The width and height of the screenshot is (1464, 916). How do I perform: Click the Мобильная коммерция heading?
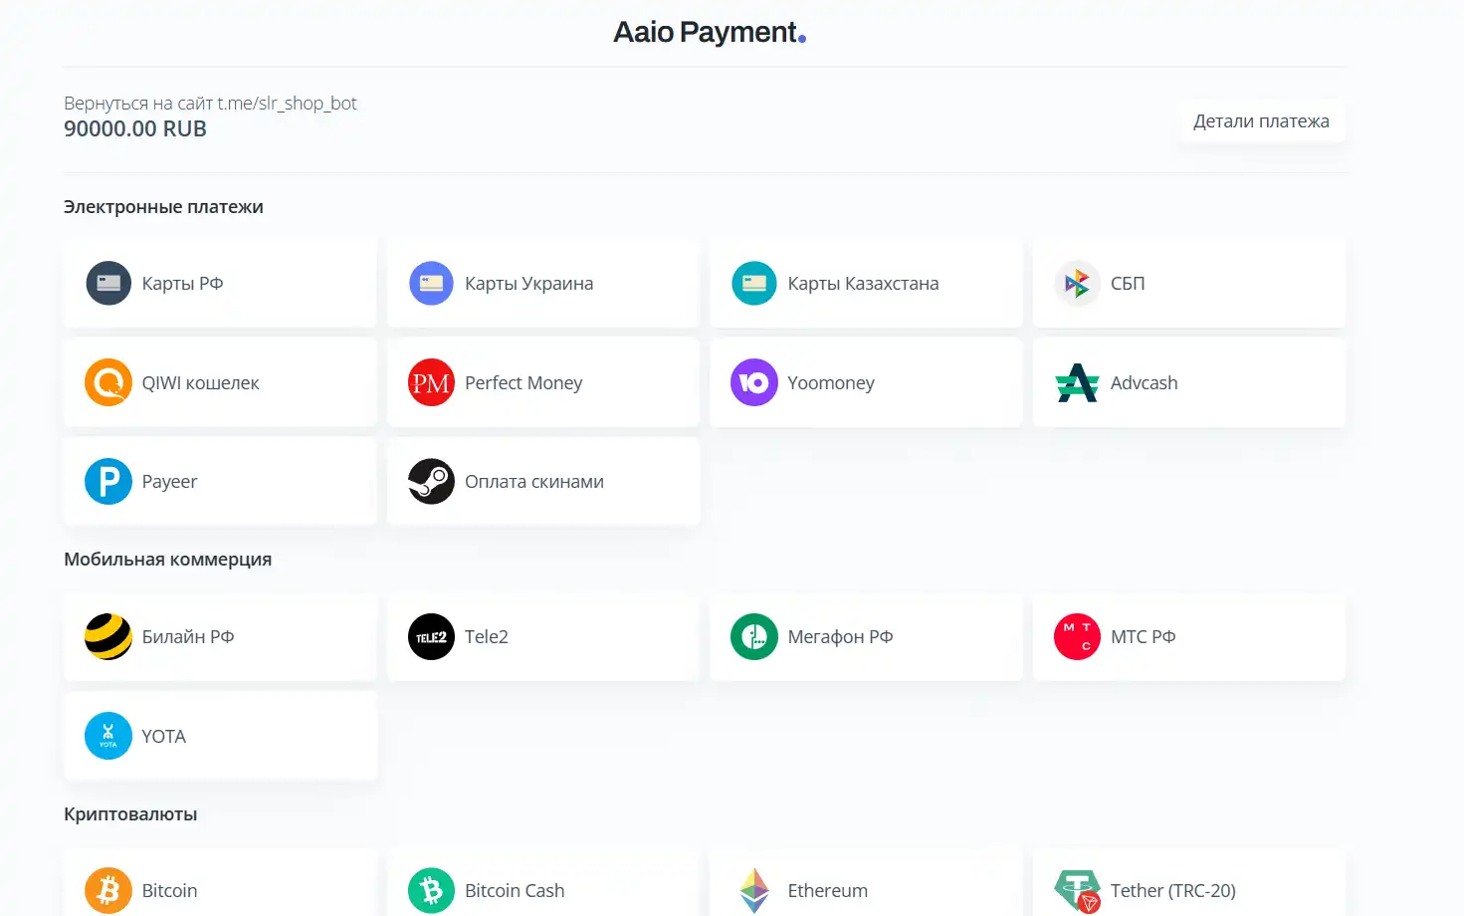[167, 560]
